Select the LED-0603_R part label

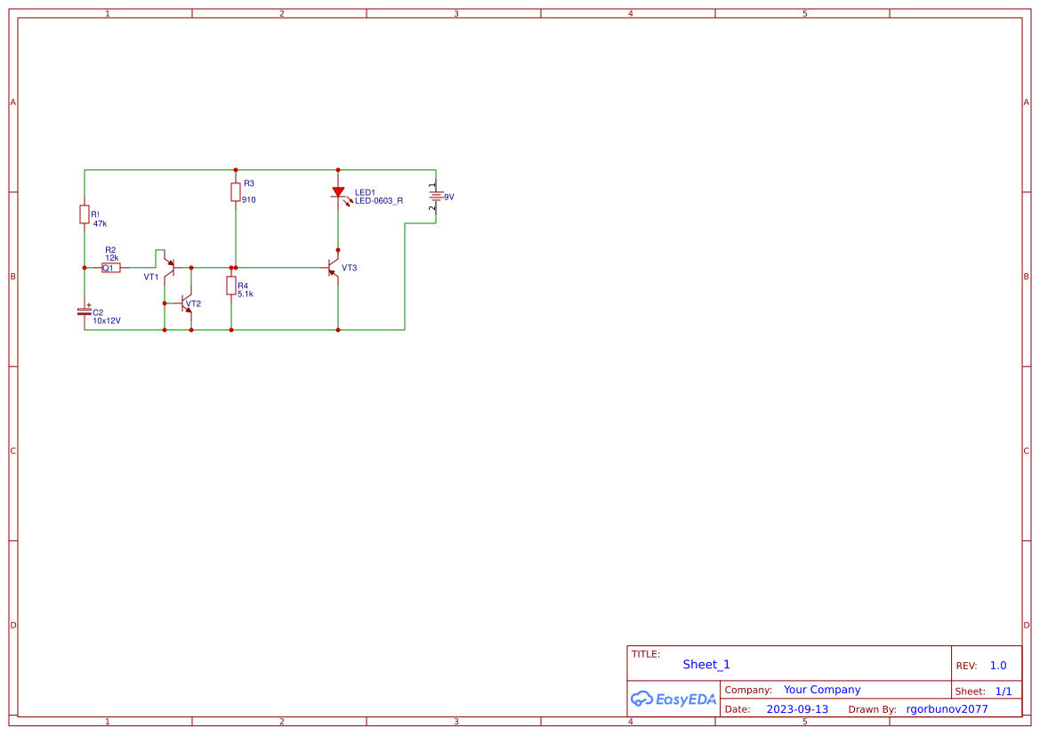[378, 201]
